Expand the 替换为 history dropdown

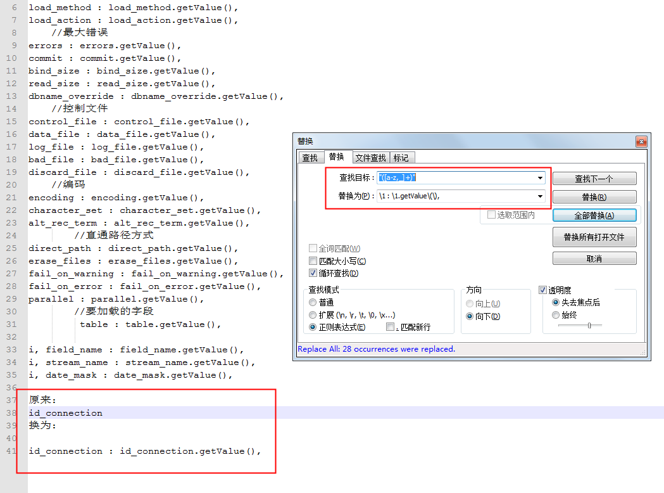tap(540, 196)
